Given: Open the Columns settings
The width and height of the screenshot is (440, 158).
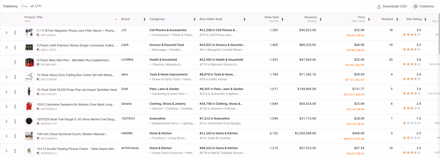Looking at the screenshot, I should point(423,6).
